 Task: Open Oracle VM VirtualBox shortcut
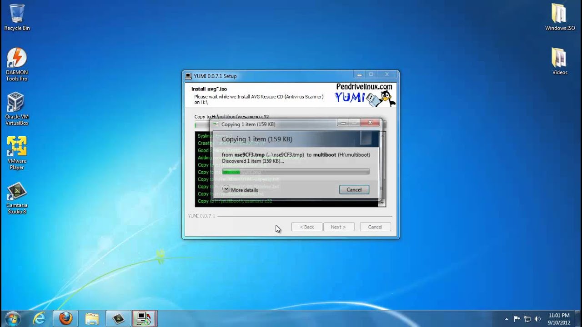coord(17,109)
